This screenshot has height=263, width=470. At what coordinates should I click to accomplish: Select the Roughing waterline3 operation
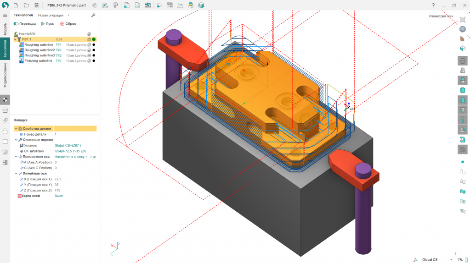[39, 55]
